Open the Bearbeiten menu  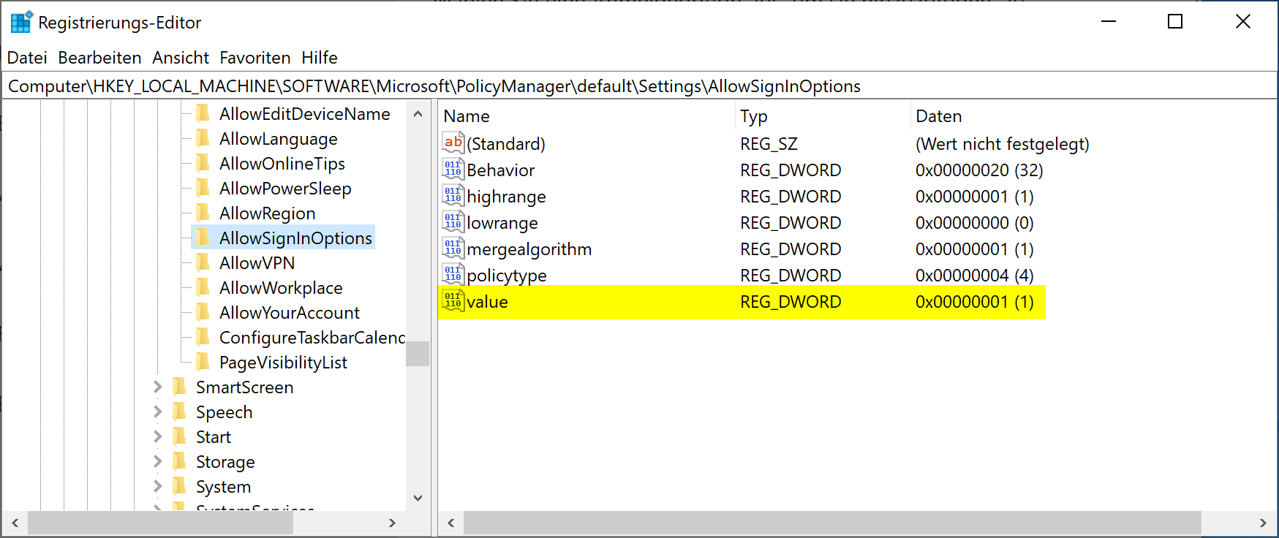pos(99,58)
